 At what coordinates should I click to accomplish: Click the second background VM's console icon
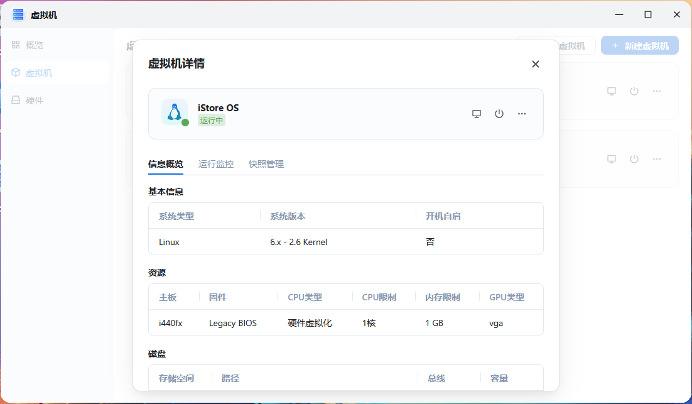[611, 159]
